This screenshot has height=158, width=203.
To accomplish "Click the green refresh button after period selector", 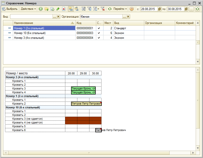I will 197,9.
